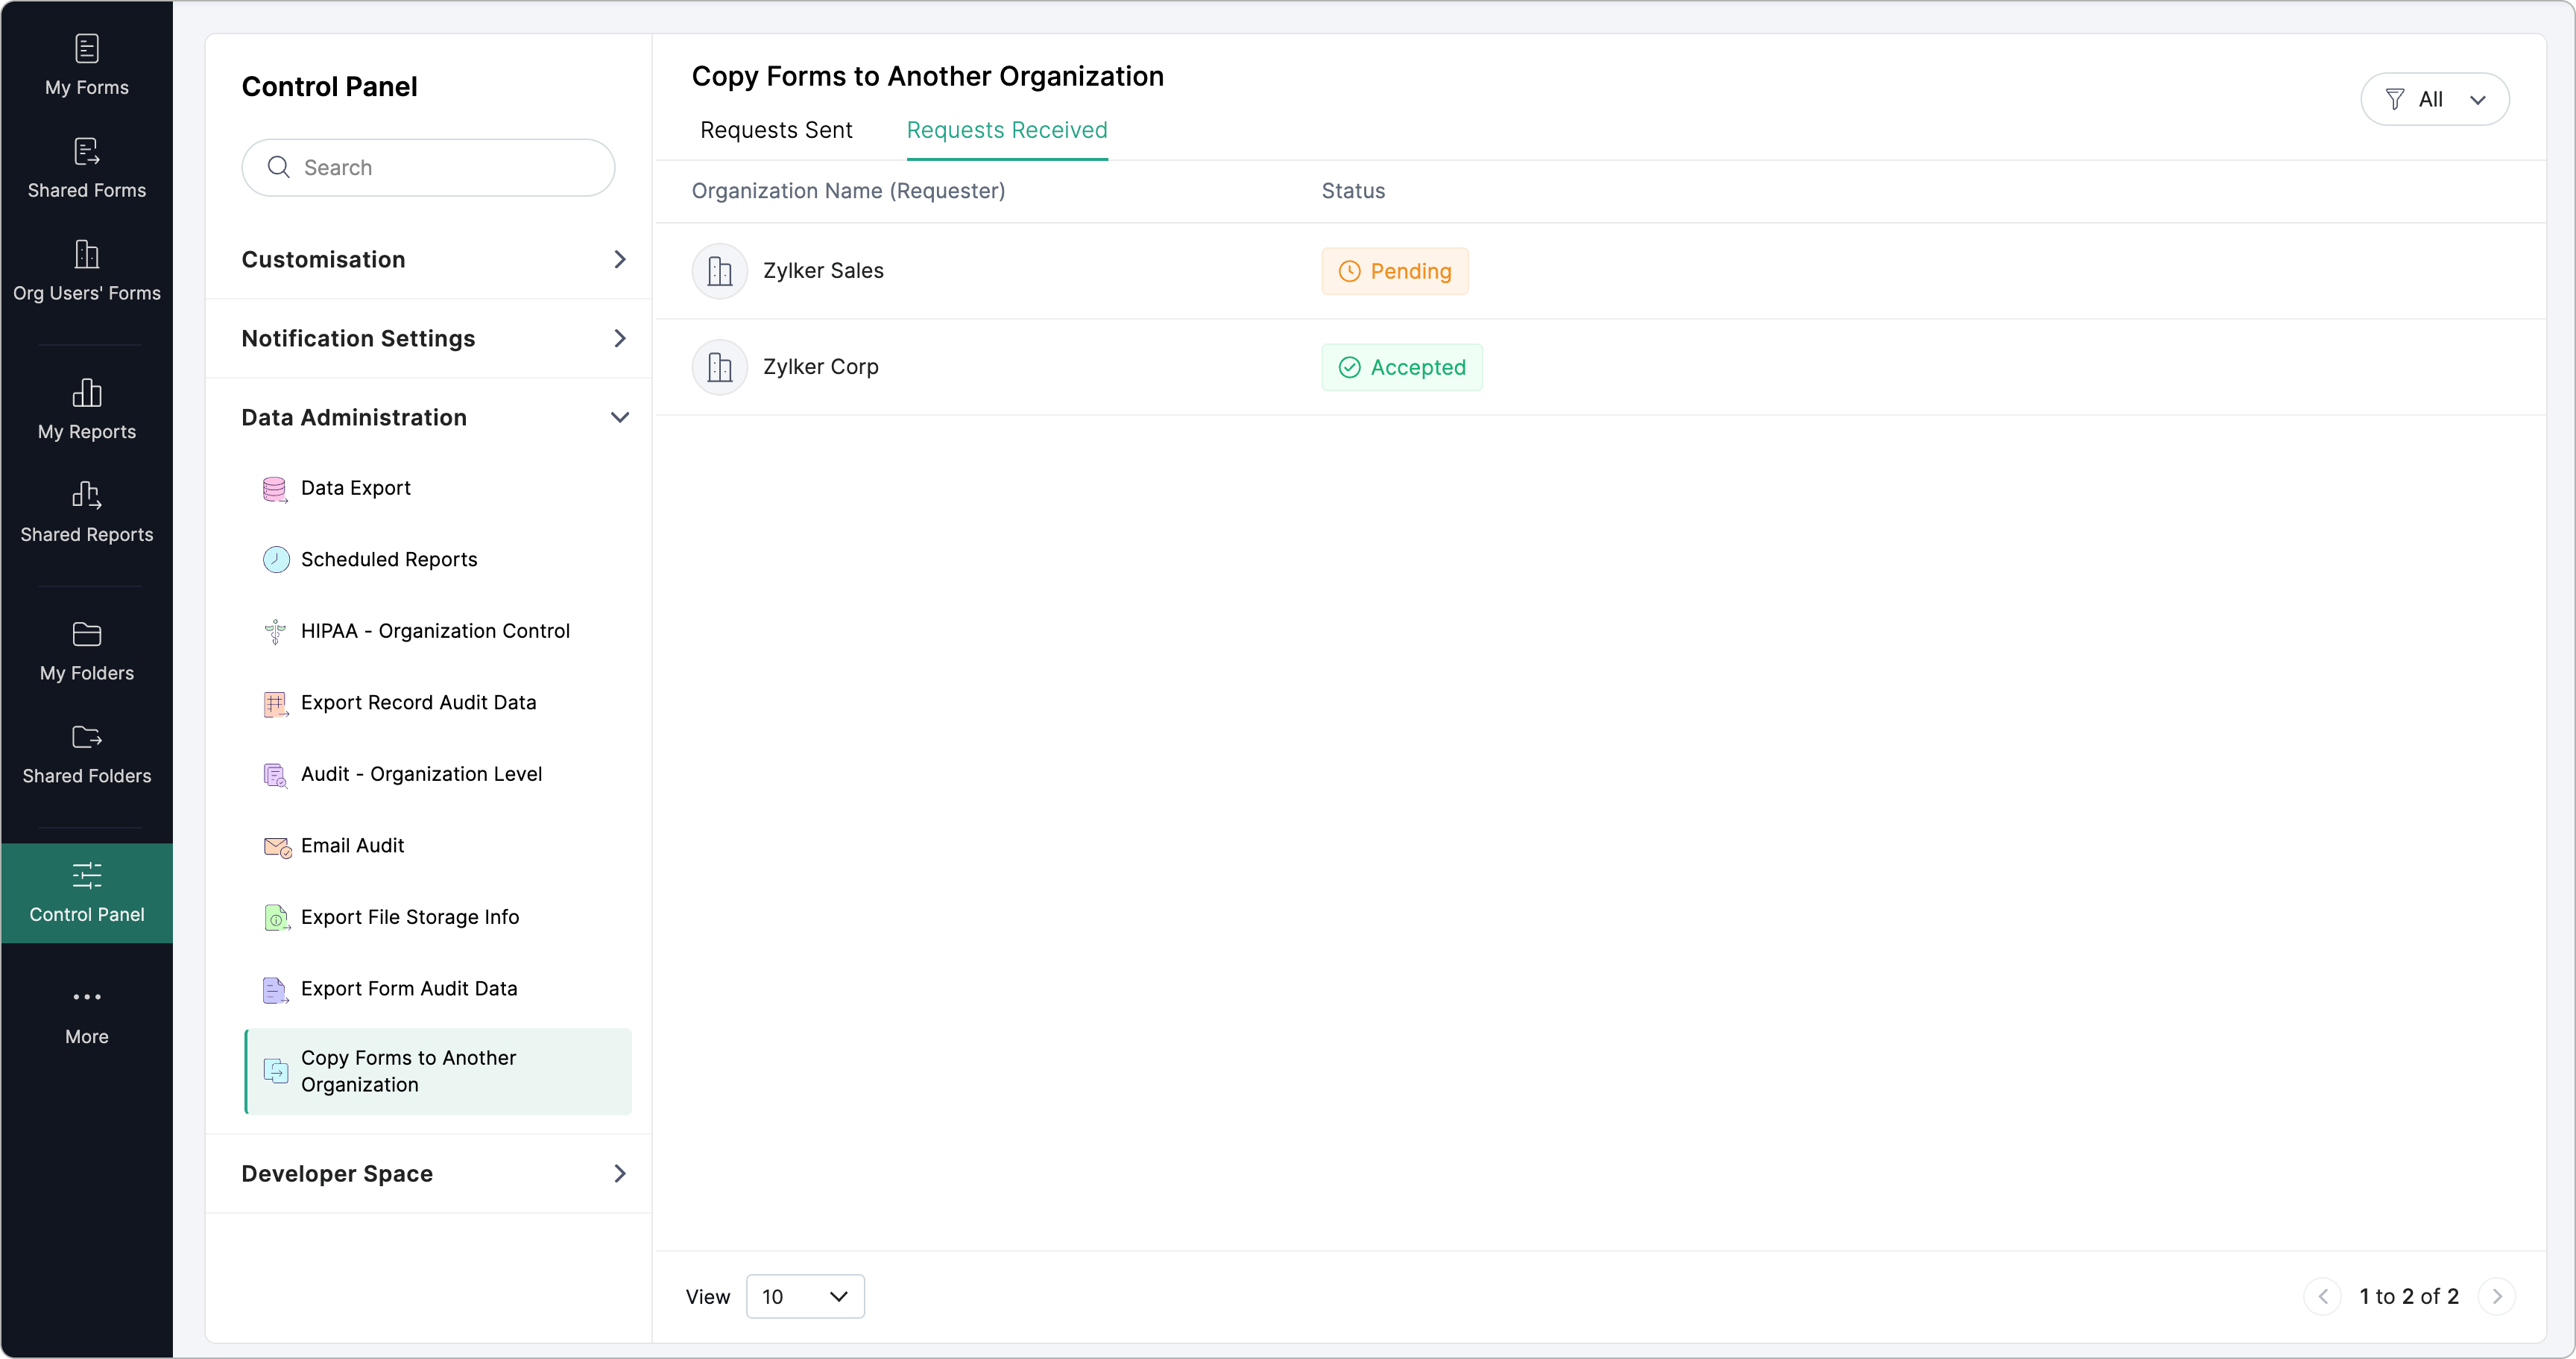Click Zylker Sales organization icon
Image resolution: width=2576 pixels, height=1359 pixels.
(719, 270)
